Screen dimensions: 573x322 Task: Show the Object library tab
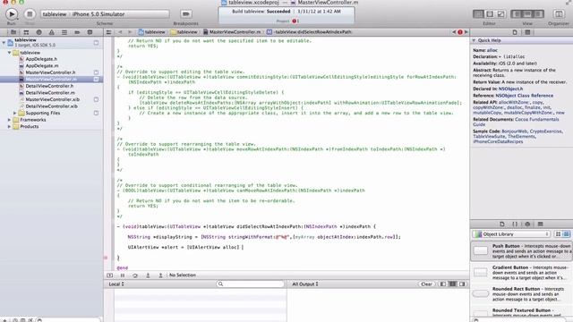tap(527, 225)
